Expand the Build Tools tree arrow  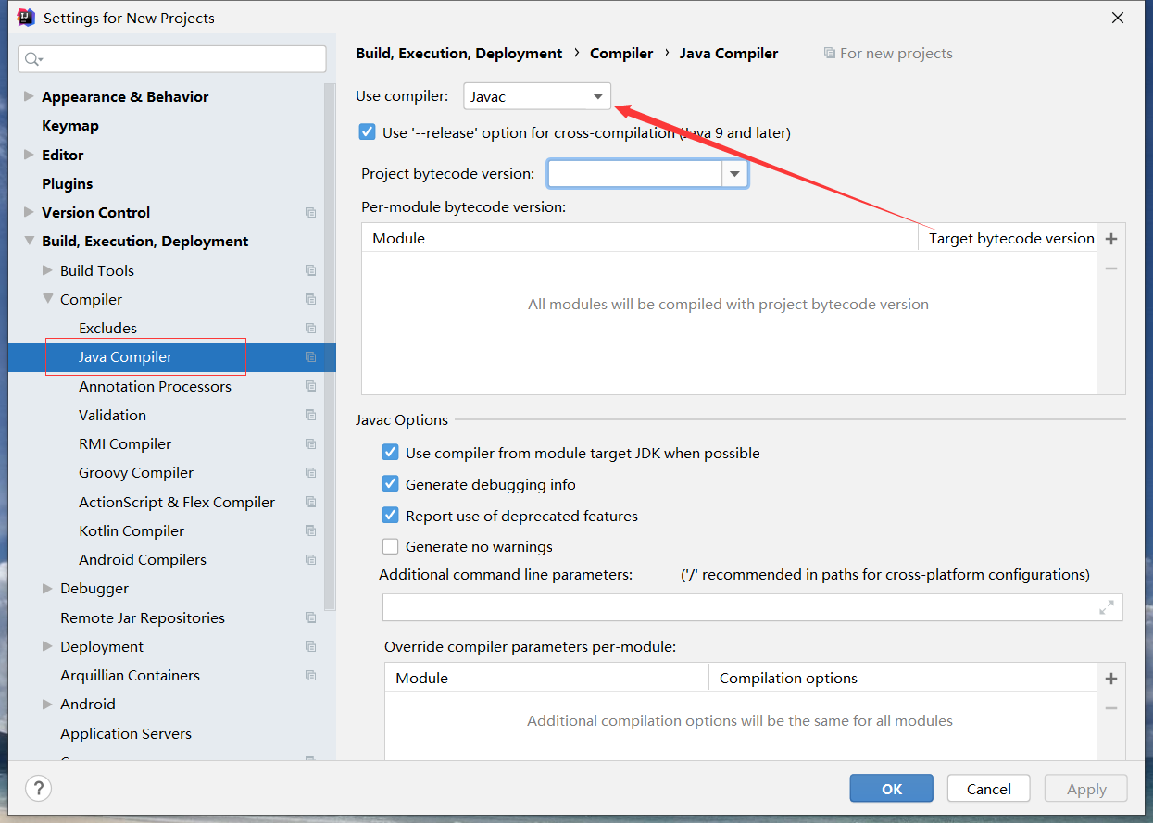(47, 270)
